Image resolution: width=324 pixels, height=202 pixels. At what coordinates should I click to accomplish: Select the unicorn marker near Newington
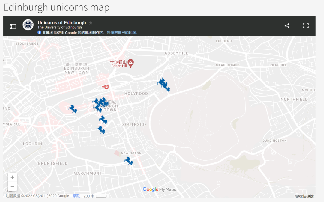point(129,161)
